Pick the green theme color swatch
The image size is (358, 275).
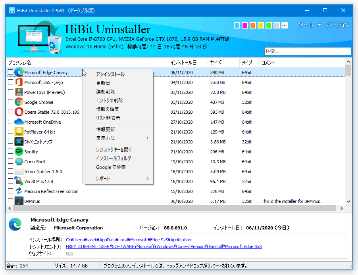click(269, 25)
